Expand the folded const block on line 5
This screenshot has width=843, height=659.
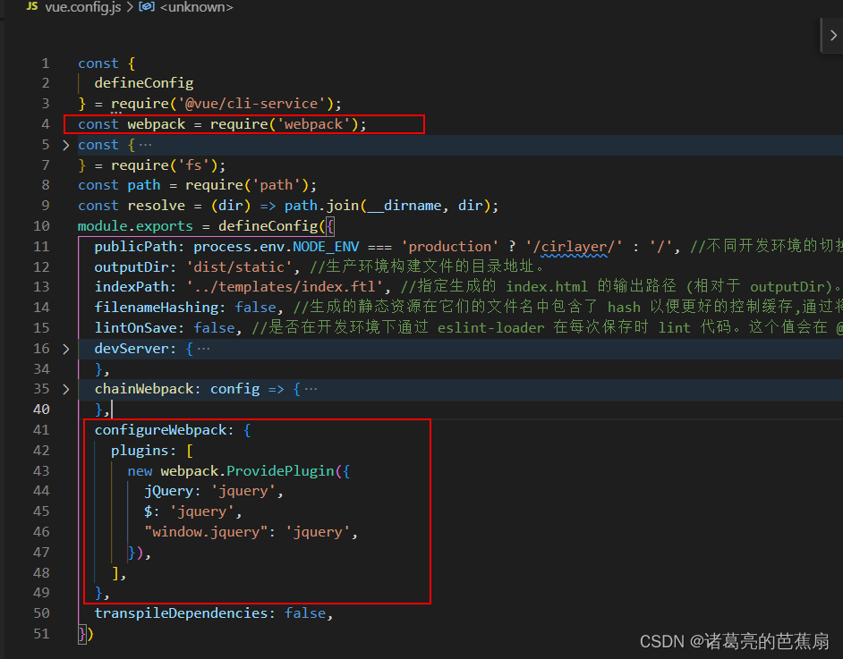pyautogui.click(x=66, y=145)
